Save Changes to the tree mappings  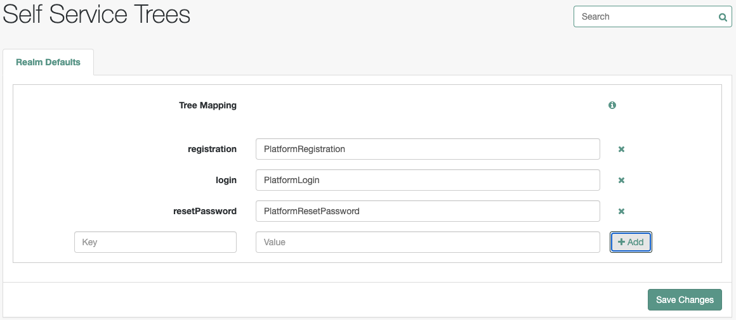click(x=685, y=300)
